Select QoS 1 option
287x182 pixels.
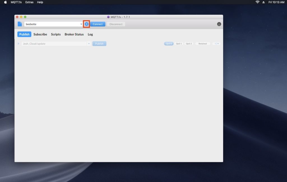pos(179,44)
